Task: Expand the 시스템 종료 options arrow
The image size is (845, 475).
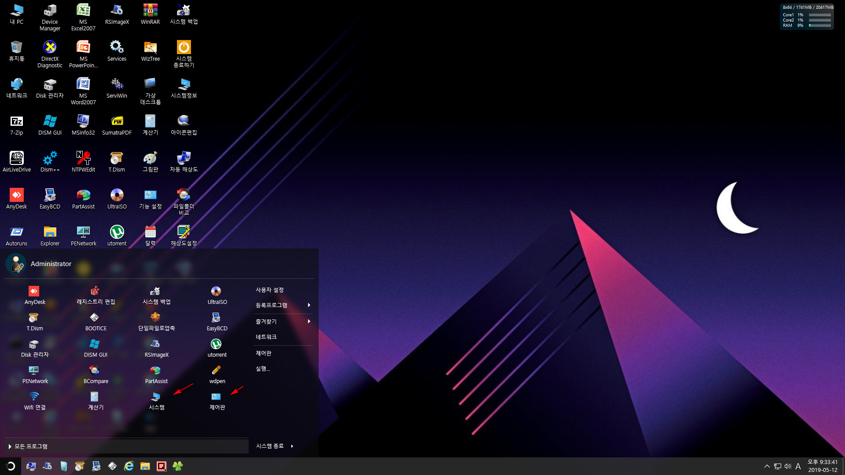Action: pos(292,446)
